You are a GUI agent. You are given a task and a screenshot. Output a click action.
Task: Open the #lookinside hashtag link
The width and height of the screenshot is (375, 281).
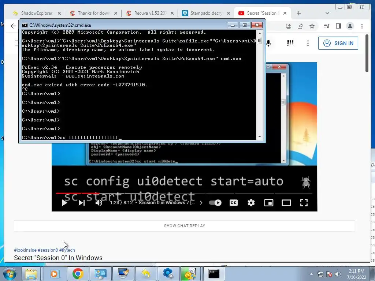coord(25,250)
